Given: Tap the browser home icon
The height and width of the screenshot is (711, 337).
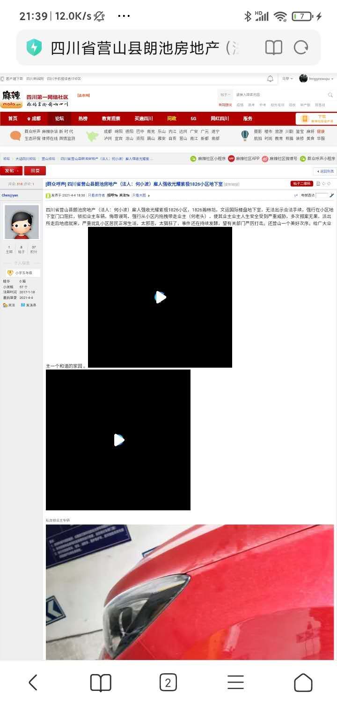Looking at the screenshot, I should pyautogui.click(x=303, y=682).
